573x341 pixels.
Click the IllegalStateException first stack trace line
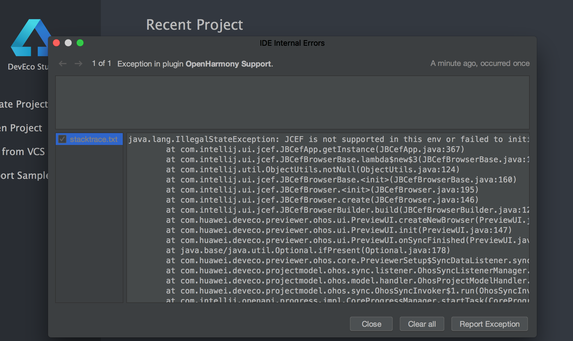(329, 139)
